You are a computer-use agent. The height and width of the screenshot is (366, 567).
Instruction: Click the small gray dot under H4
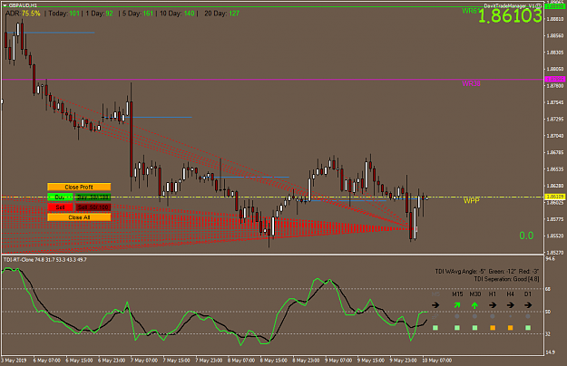(x=510, y=316)
